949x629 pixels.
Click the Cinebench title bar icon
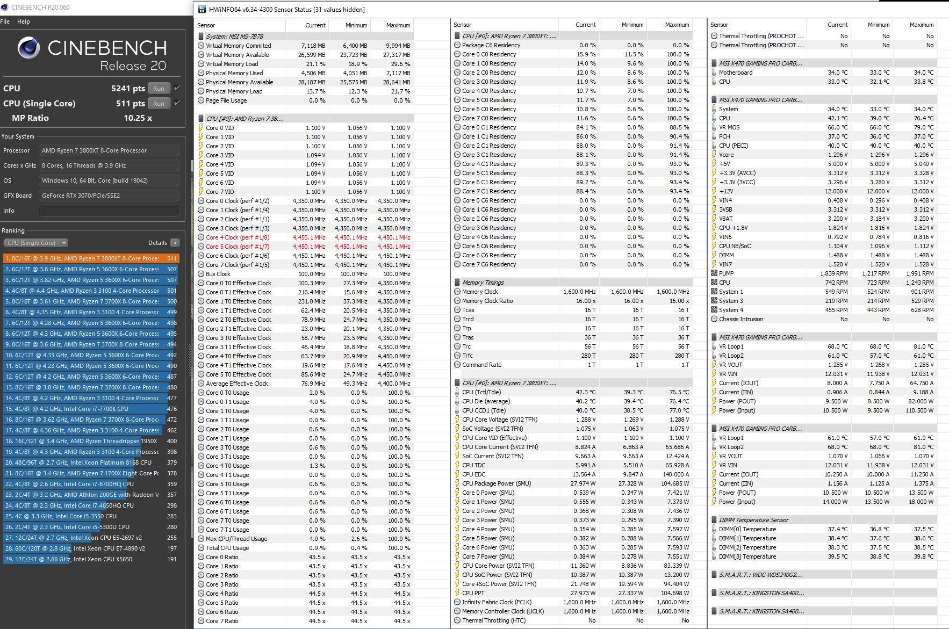pyautogui.click(x=5, y=7)
